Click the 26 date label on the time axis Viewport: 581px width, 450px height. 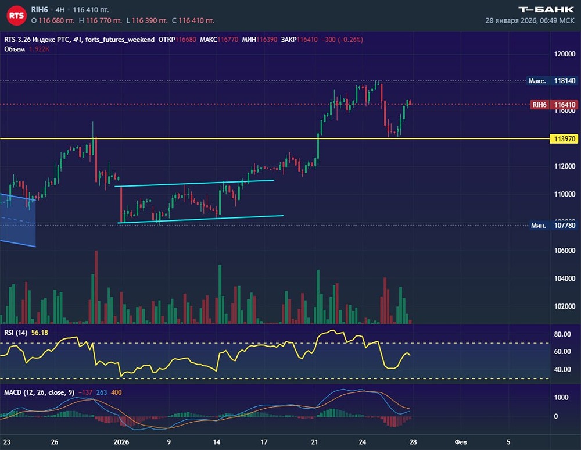[55, 442]
